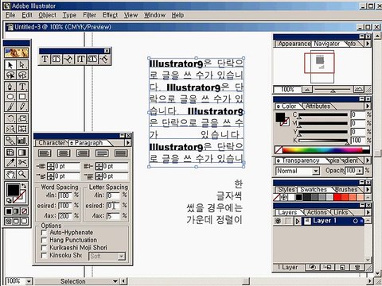Swap fill and stroke arrow in toolbox
The image size is (382, 286).
24,185
